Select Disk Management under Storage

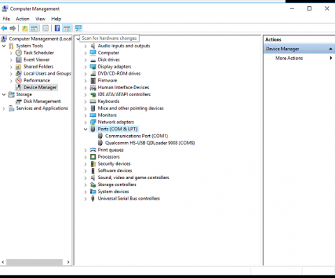pyautogui.click(x=42, y=101)
